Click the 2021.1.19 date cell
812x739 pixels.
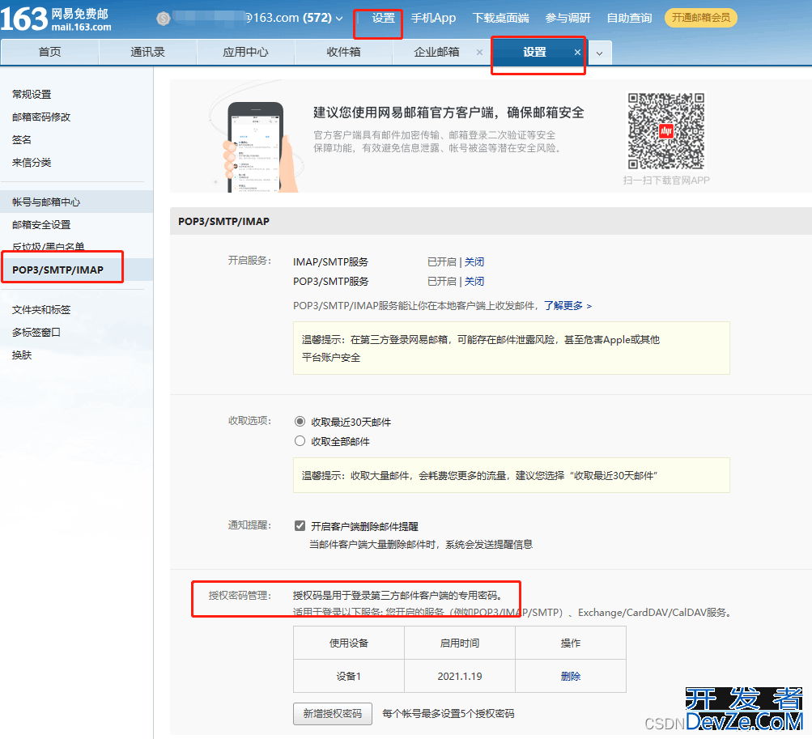coord(460,676)
